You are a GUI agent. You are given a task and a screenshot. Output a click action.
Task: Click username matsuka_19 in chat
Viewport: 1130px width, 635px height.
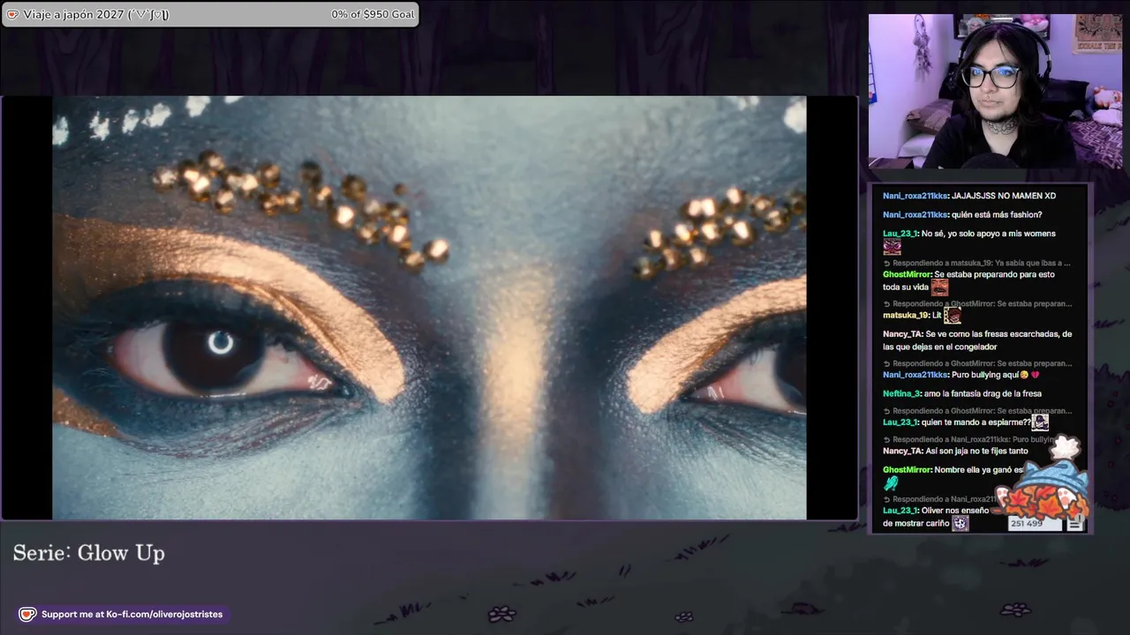(906, 315)
